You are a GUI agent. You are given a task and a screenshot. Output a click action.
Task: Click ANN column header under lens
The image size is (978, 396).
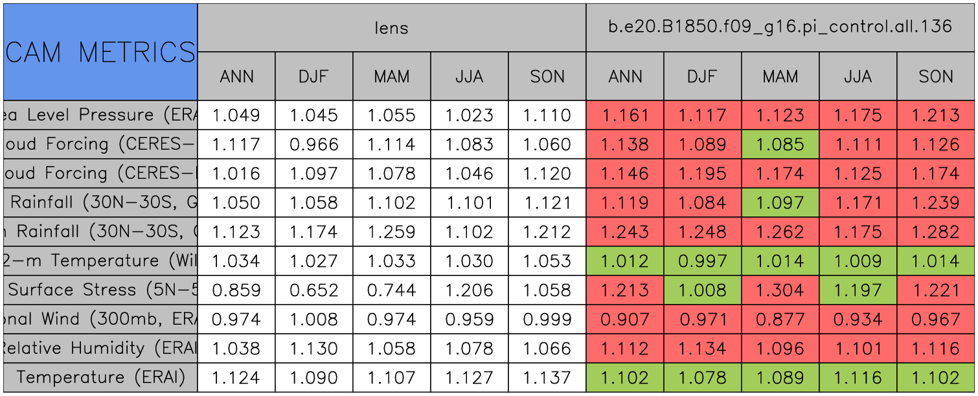[x=236, y=76]
